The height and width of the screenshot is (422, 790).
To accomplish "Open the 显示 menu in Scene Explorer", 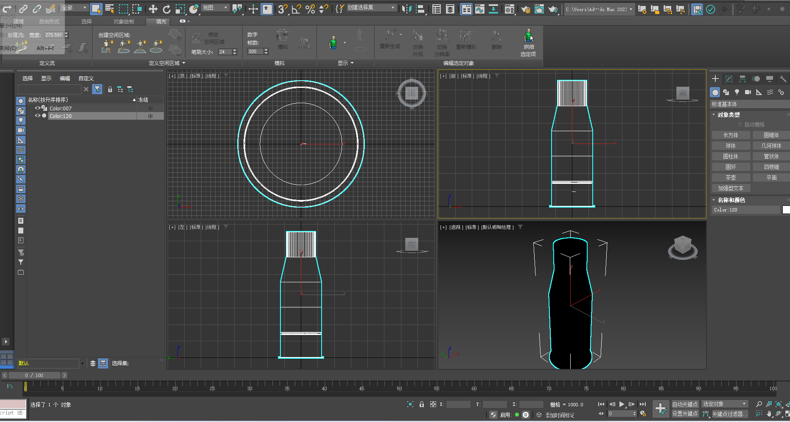I will 46,78.
